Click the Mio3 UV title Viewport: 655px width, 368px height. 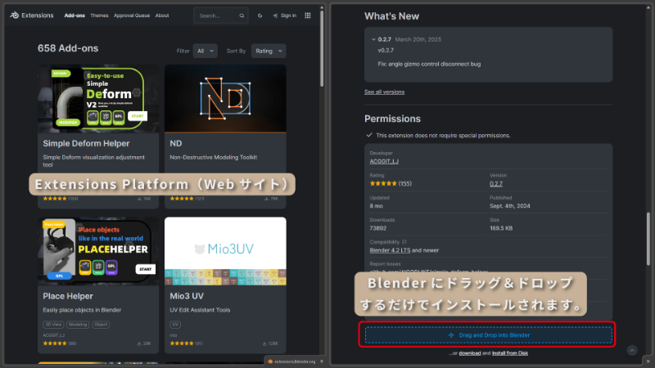tap(187, 296)
